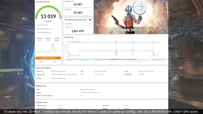Viewport: 203px width, 114px height.
Task: Click the green check icon beside Display #1
Action: (x=44, y=75)
